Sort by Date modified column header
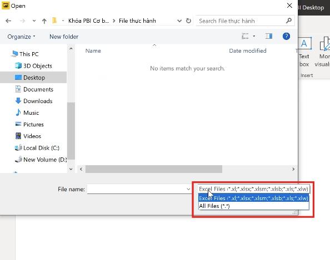 pyautogui.click(x=248, y=50)
